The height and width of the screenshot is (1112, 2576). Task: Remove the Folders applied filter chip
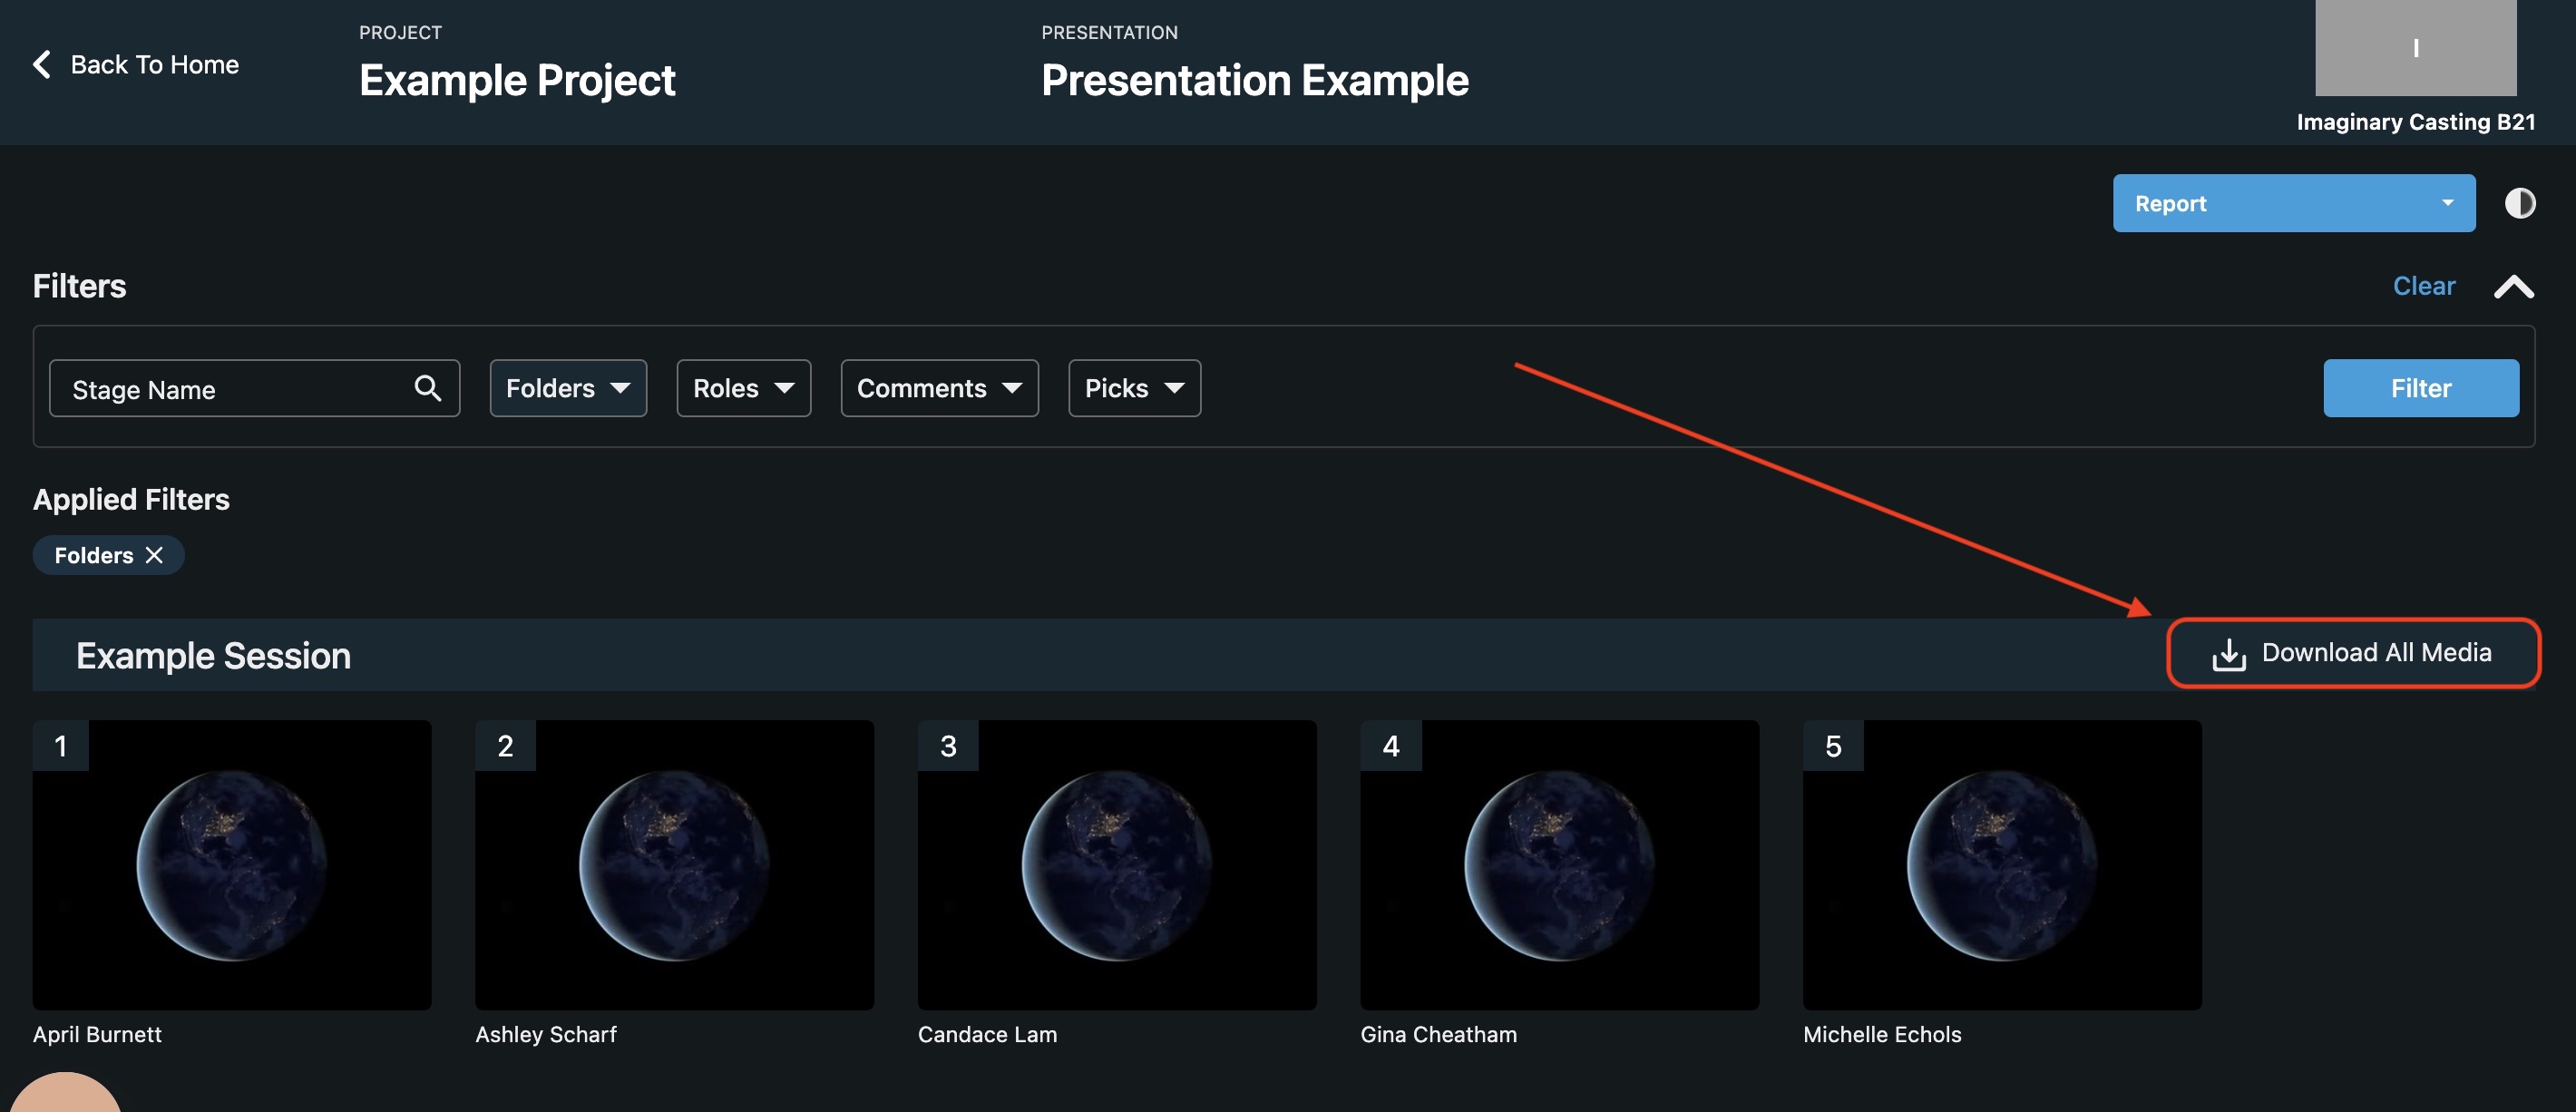tap(154, 555)
